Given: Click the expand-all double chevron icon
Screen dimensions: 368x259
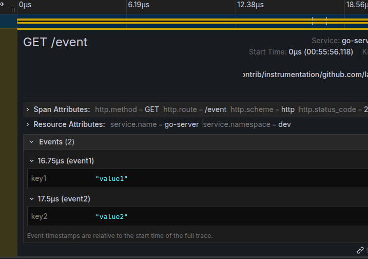Looking at the screenshot, I should click(3, 4).
